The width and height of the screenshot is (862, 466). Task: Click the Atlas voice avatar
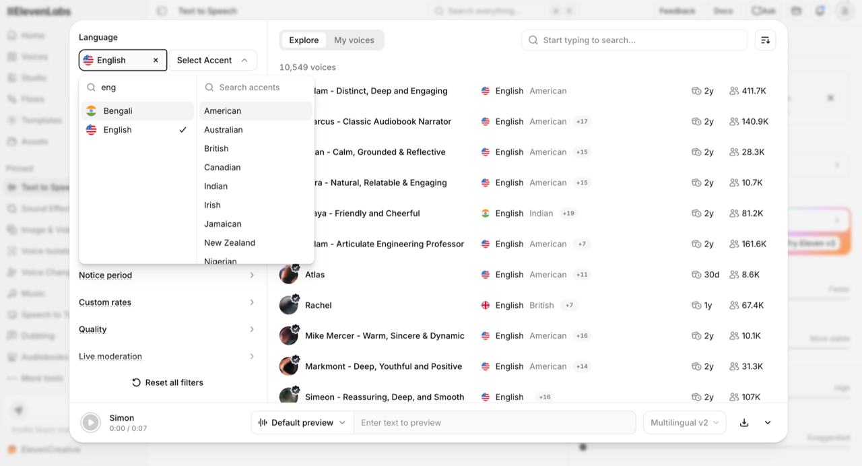[289, 275]
